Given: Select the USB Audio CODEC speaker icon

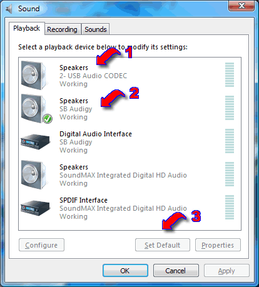Looking at the screenshot, I should (34, 75).
